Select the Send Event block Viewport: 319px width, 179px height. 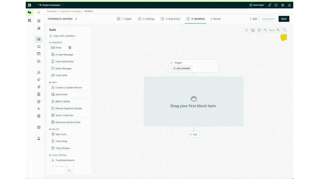tap(69, 94)
